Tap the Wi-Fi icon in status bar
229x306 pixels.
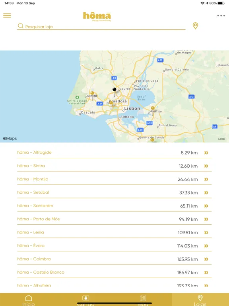point(202,3)
